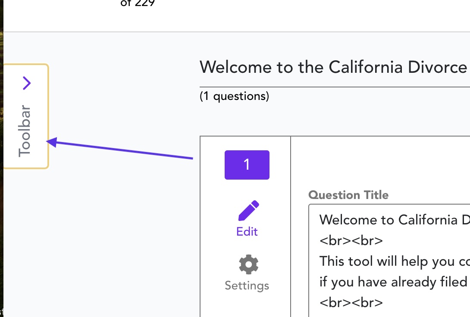The width and height of the screenshot is (470, 317).
Task: Place cursor on first <br><br> line
Action: coord(351,241)
